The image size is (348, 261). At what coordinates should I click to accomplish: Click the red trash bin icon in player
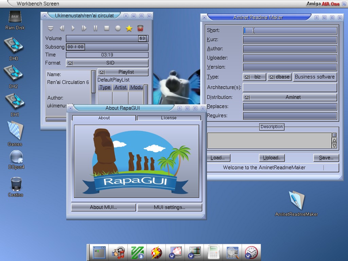click(140, 29)
